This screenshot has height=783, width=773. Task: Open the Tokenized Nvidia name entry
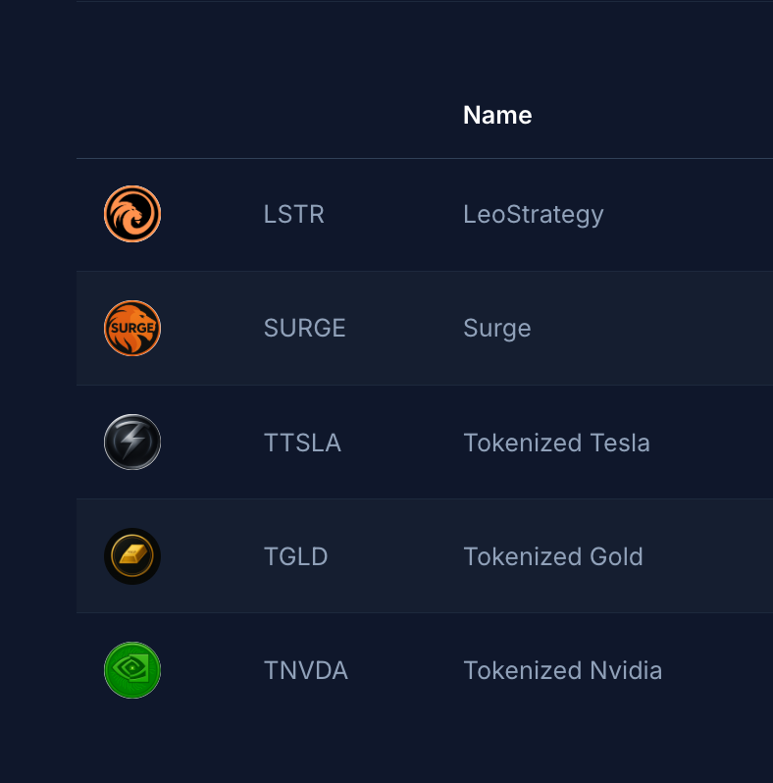coord(562,670)
